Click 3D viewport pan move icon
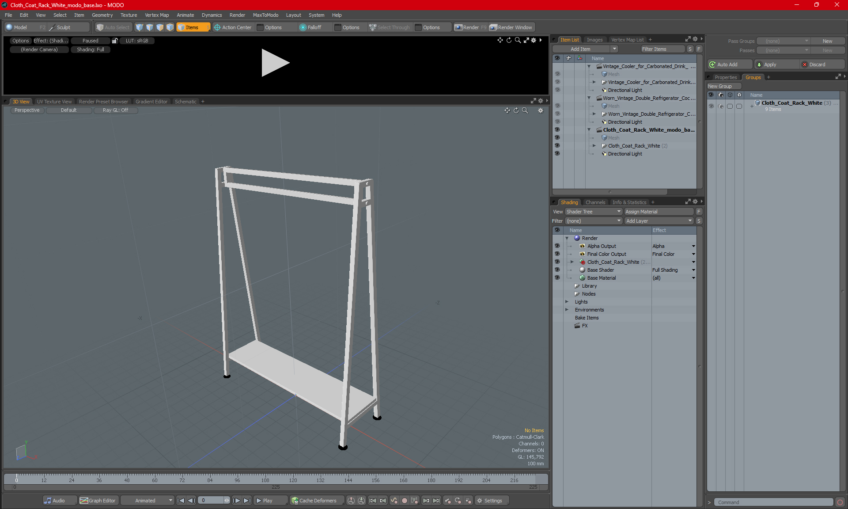The image size is (848, 509). click(x=507, y=110)
